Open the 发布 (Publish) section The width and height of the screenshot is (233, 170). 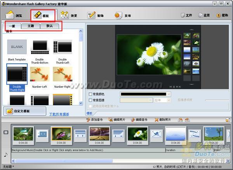pos(123,15)
